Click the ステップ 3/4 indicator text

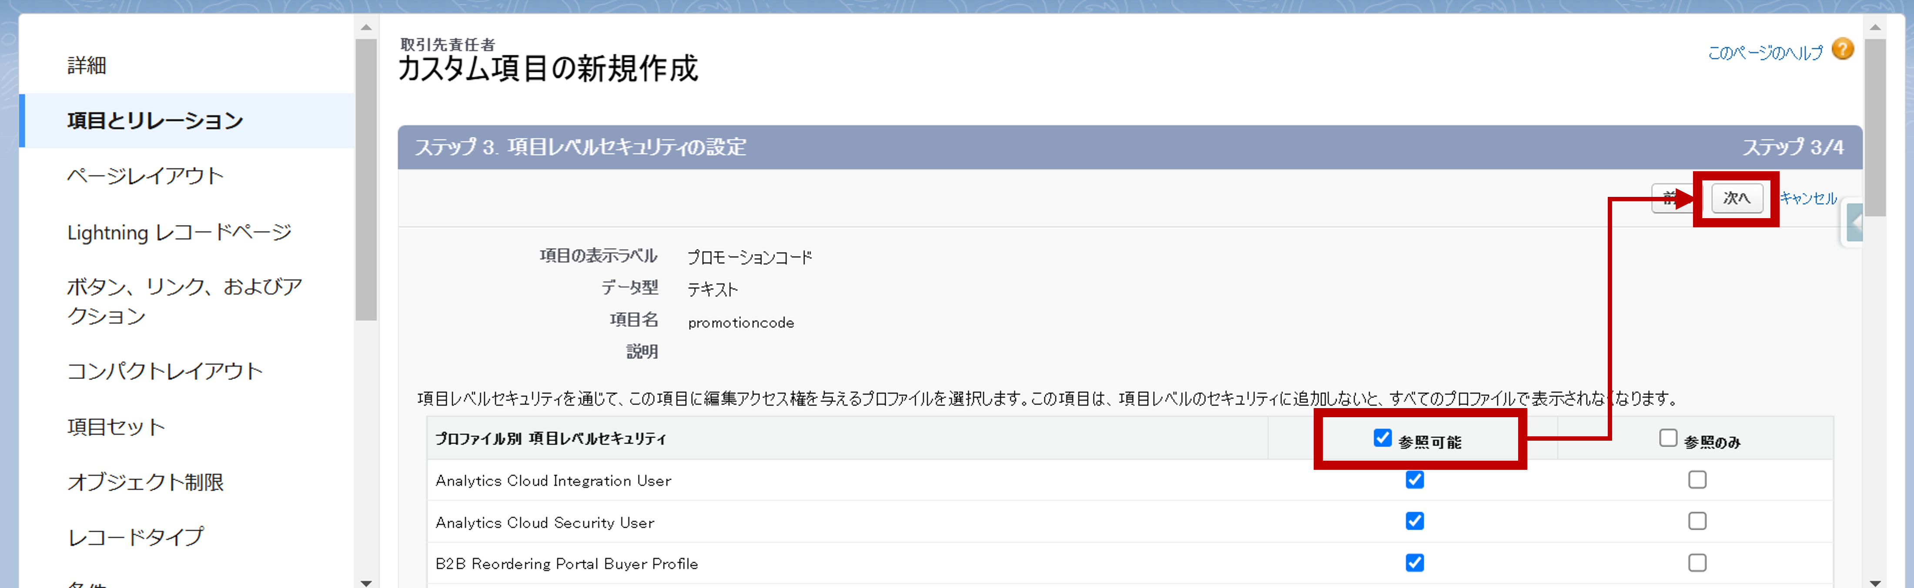pos(1793,147)
